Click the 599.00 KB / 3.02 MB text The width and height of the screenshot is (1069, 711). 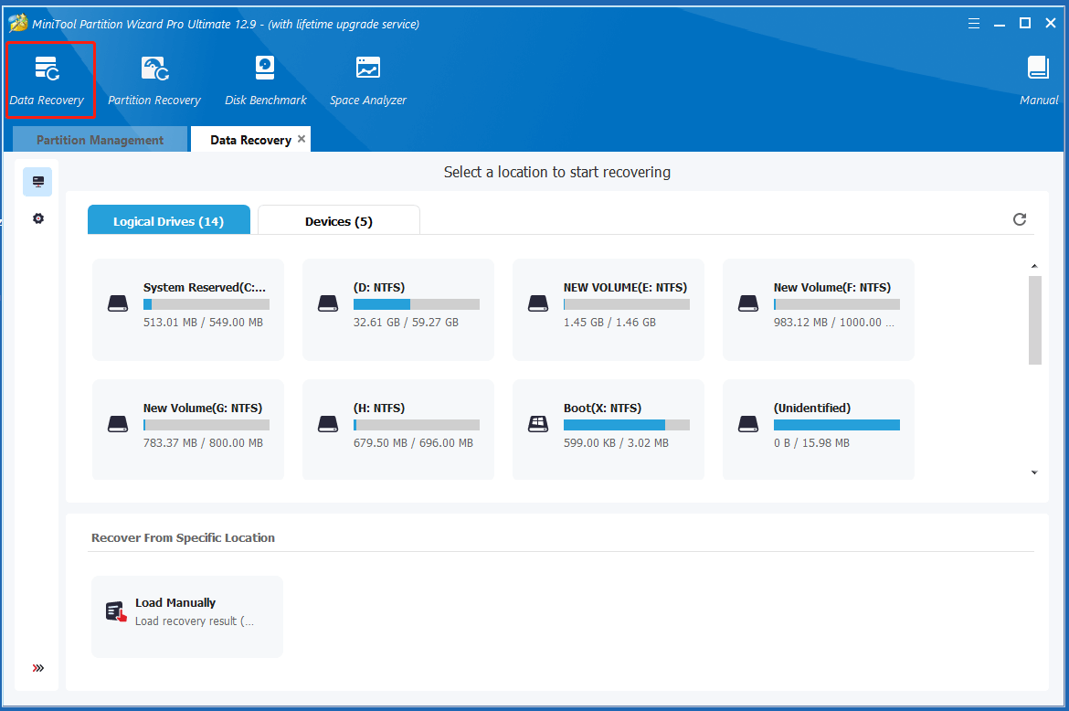(616, 443)
